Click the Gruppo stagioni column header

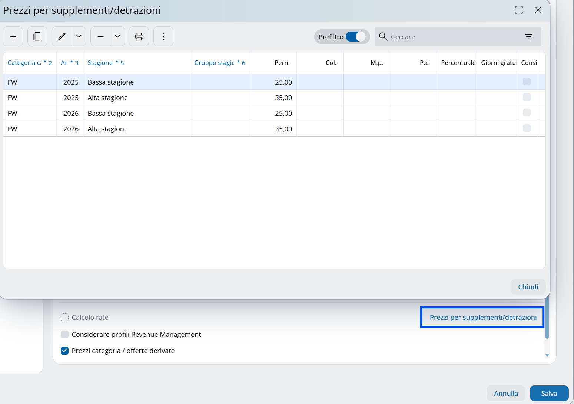[x=215, y=63]
